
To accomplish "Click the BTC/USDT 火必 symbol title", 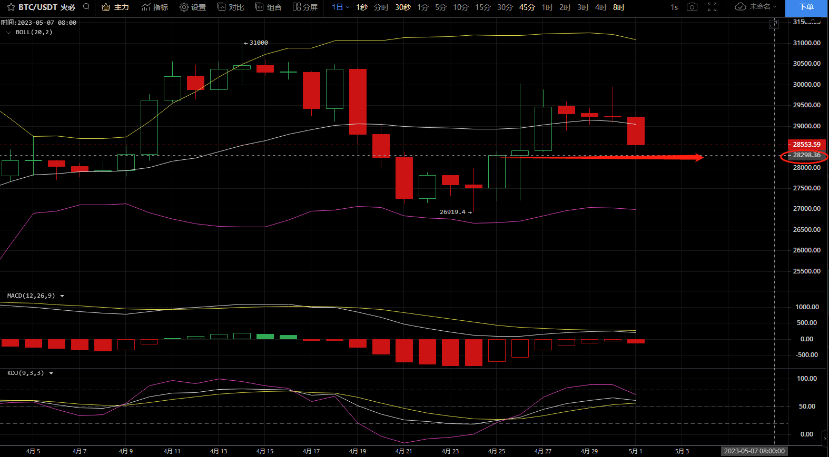I will pyautogui.click(x=47, y=7).
